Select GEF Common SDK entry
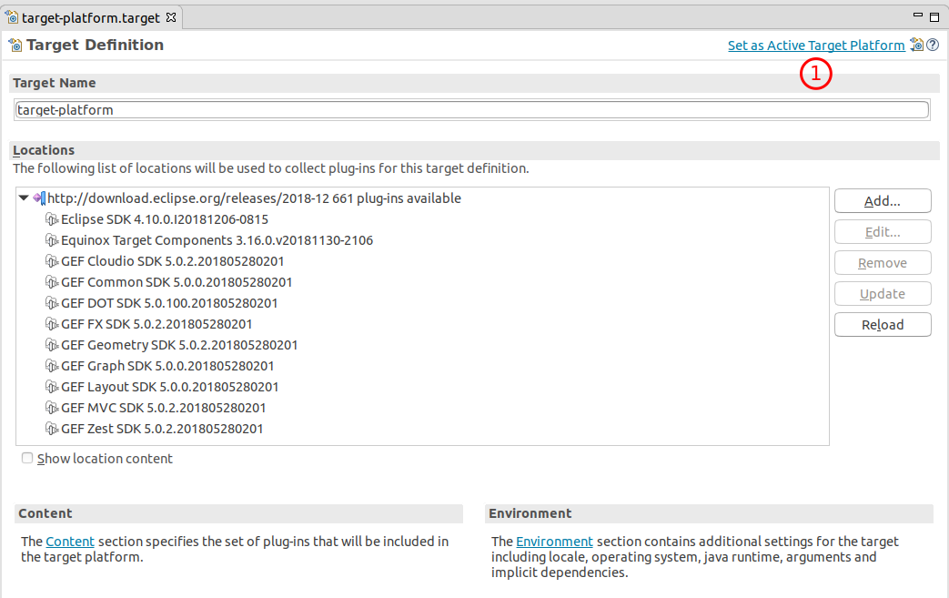Image resolution: width=949 pixels, height=598 pixels. [x=177, y=282]
